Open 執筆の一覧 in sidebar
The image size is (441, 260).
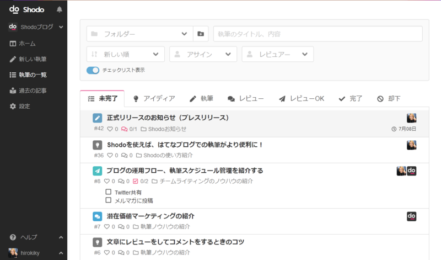click(28, 75)
